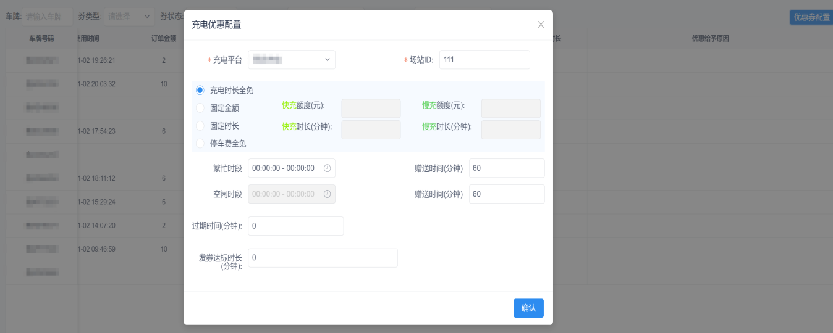Click the 车牌号码 column header
Image resolution: width=833 pixels, height=333 pixels.
point(41,38)
